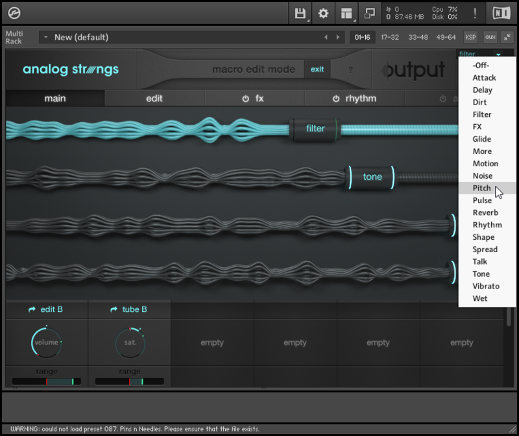Click the window size toggle icon
Viewport: 519px width, 436px height.
369,14
